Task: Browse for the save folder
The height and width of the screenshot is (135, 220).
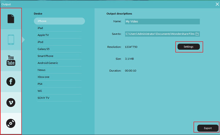Action: 197,34
